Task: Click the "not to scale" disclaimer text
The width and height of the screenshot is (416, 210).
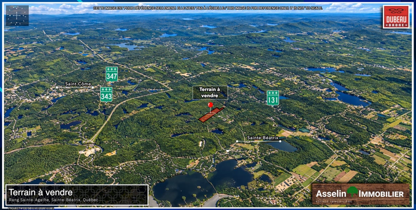Action: pyautogui.click(x=208, y=8)
